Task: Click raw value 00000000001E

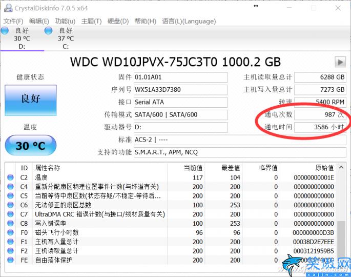Action: [314, 177]
